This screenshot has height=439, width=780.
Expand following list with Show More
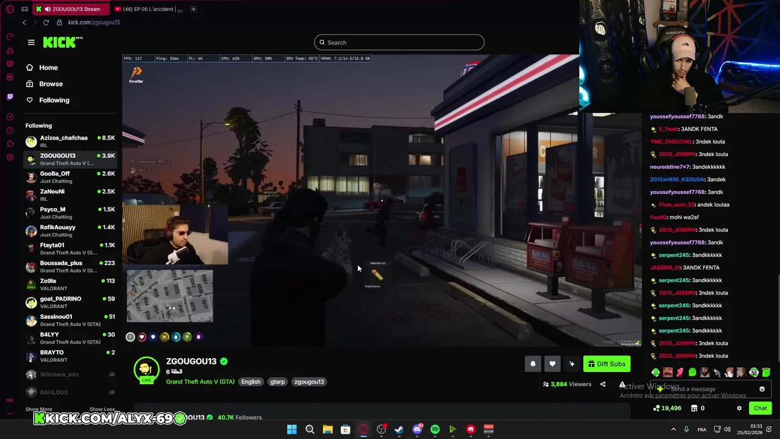click(x=38, y=409)
